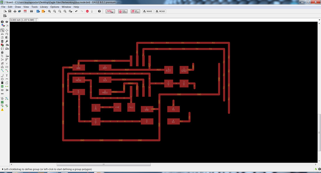Run the ERC check
The image size is (321, 173).
coord(2,106)
